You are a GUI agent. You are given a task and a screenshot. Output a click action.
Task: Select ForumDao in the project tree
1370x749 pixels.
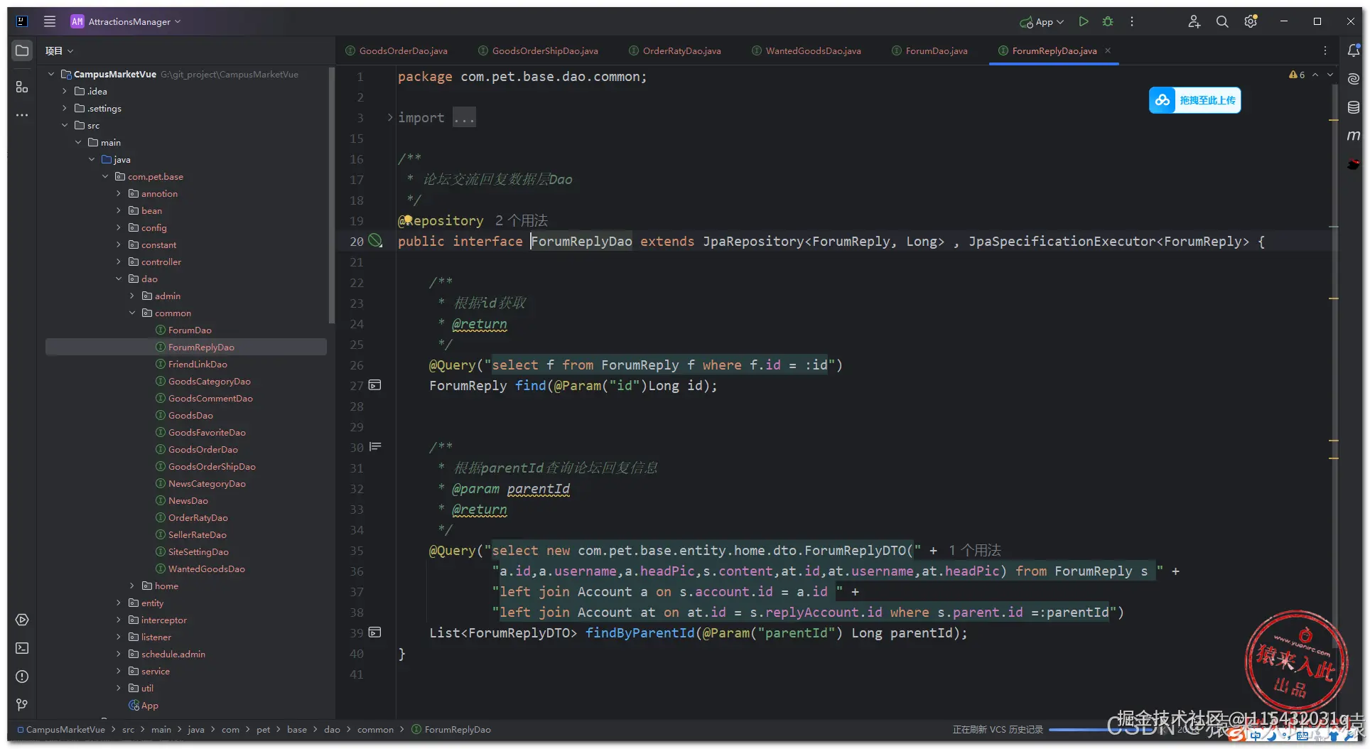[190, 330]
